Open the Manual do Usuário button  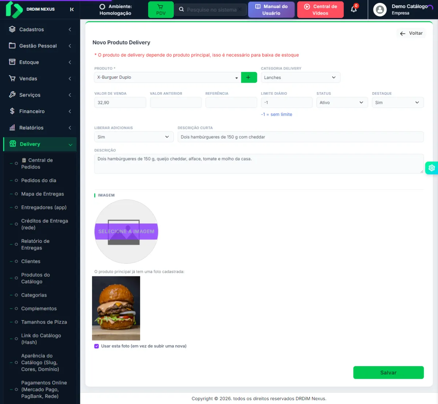click(271, 10)
